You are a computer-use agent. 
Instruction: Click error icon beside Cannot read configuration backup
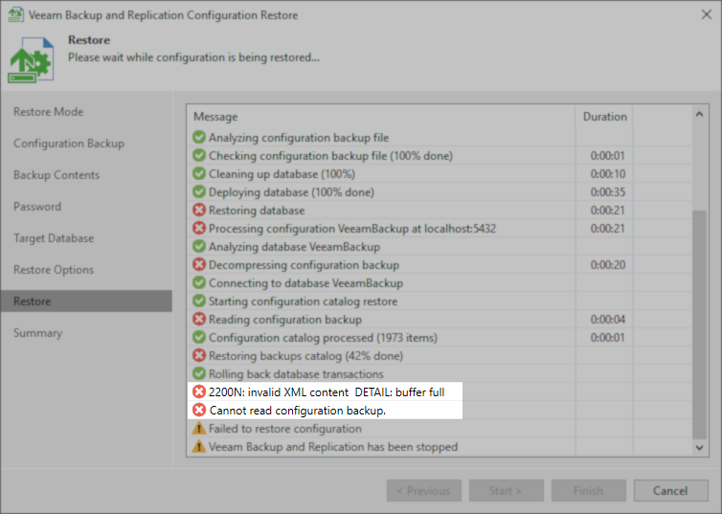pyautogui.click(x=199, y=410)
